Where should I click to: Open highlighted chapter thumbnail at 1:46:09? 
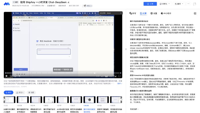pyautogui.click(x=89, y=100)
